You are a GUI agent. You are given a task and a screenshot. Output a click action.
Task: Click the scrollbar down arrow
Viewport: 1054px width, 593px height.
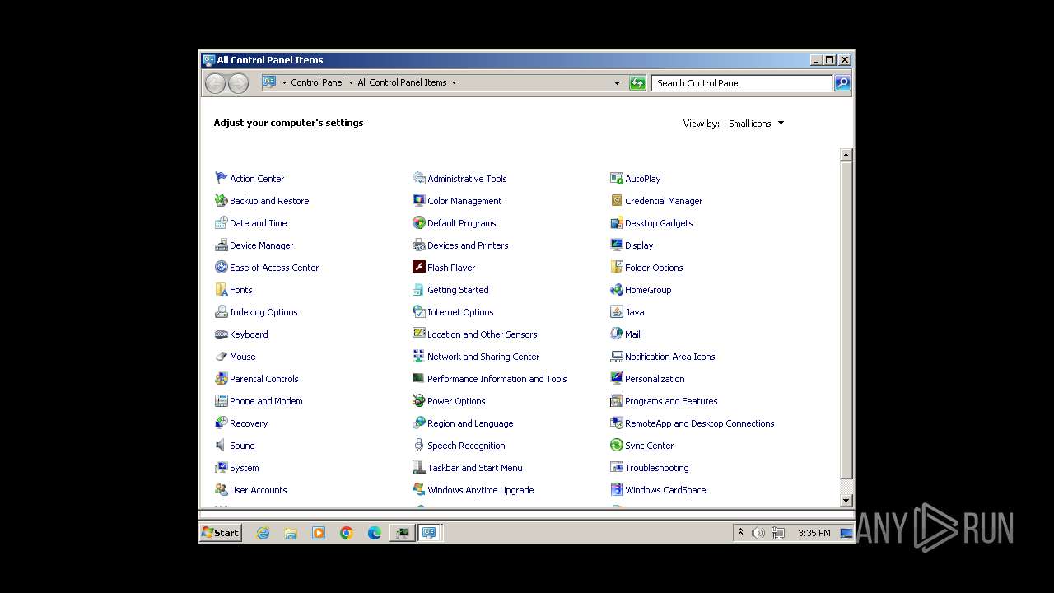click(x=846, y=501)
